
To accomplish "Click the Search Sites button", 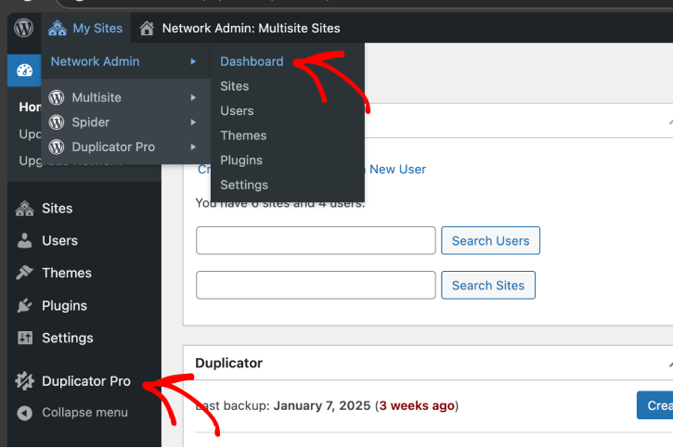I will coord(488,285).
